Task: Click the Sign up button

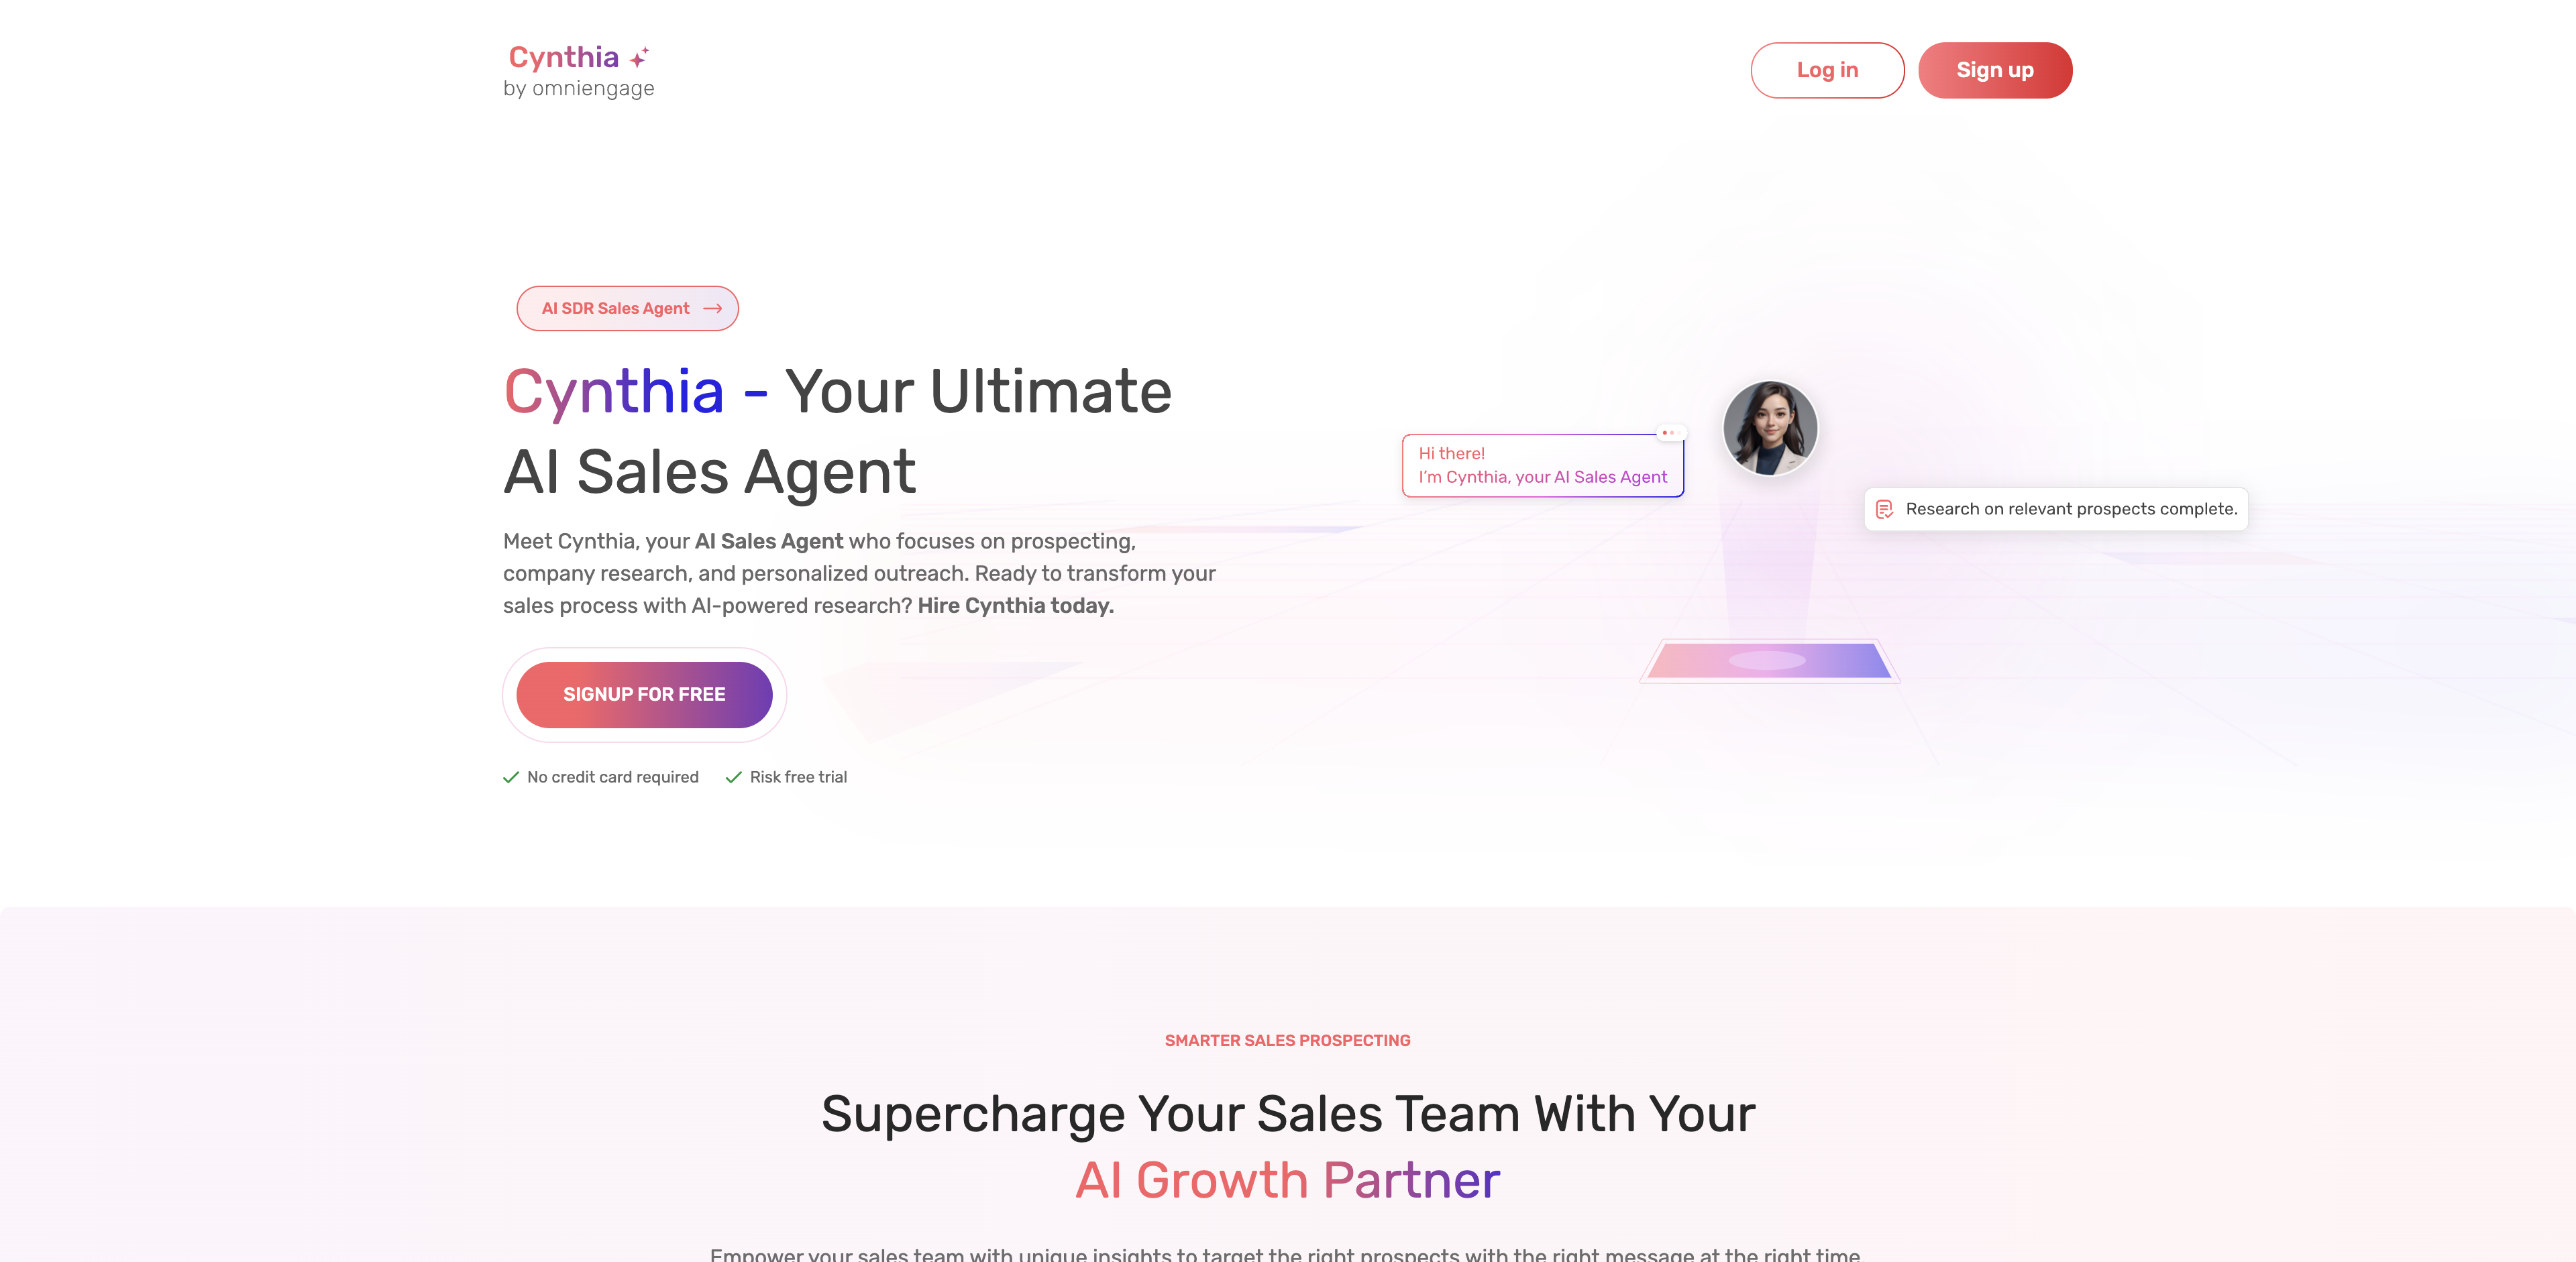Action: click(x=1994, y=69)
